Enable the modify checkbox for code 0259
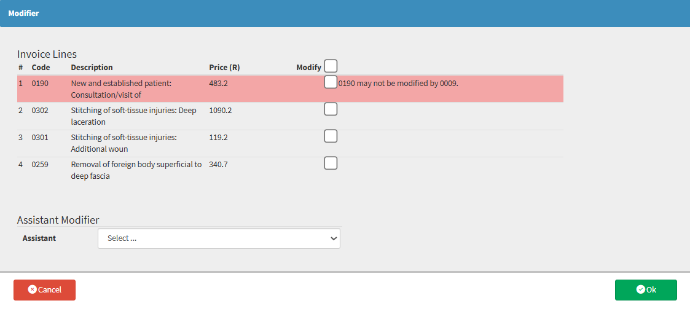Screen dimensions: 690x314 pyautogui.click(x=331, y=163)
